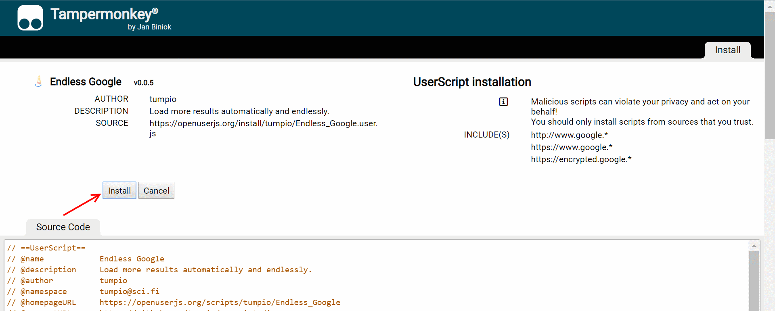Click the info icon beside the malicious scripts warning
The height and width of the screenshot is (311, 775).
[503, 102]
